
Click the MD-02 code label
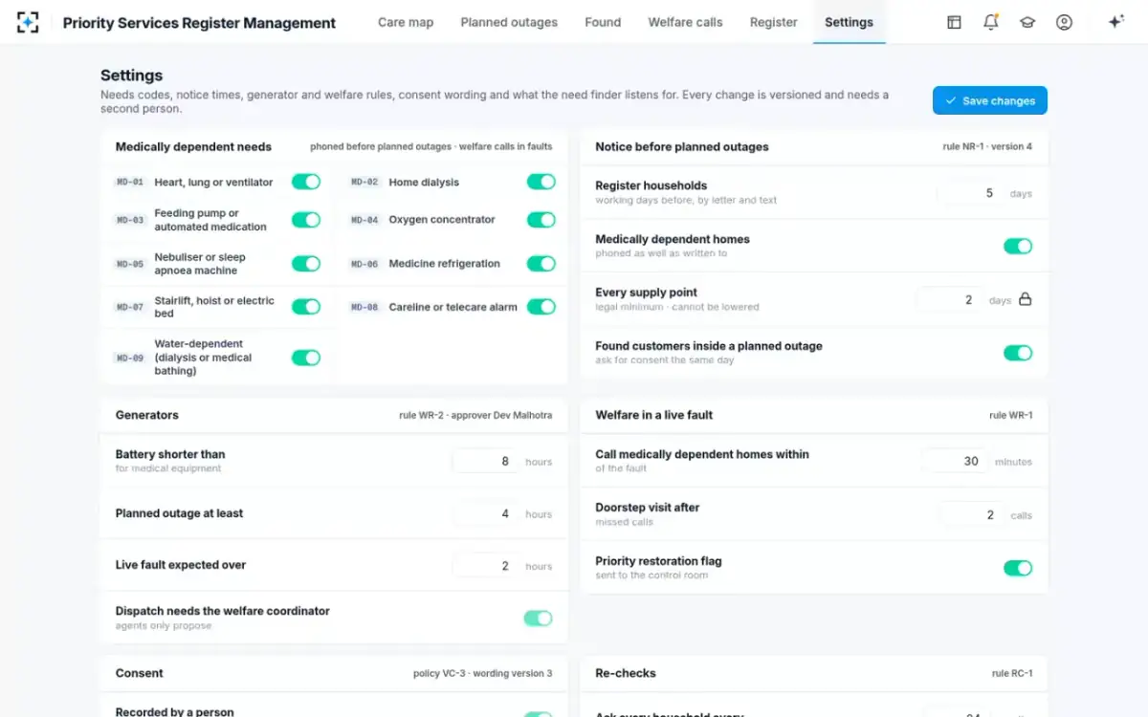pos(364,182)
